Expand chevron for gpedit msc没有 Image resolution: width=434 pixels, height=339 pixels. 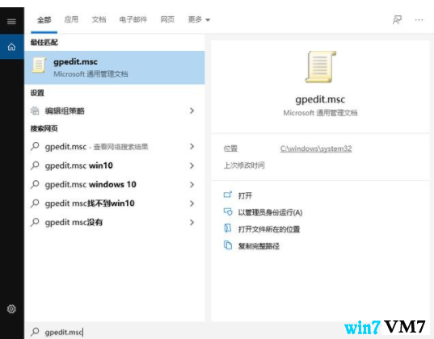pos(192,222)
